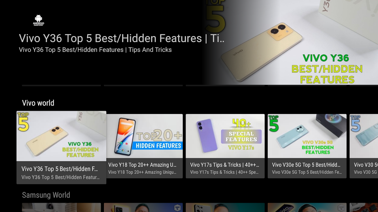Select the Samsung World row heading
The height and width of the screenshot is (212, 378).
pos(46,195)
